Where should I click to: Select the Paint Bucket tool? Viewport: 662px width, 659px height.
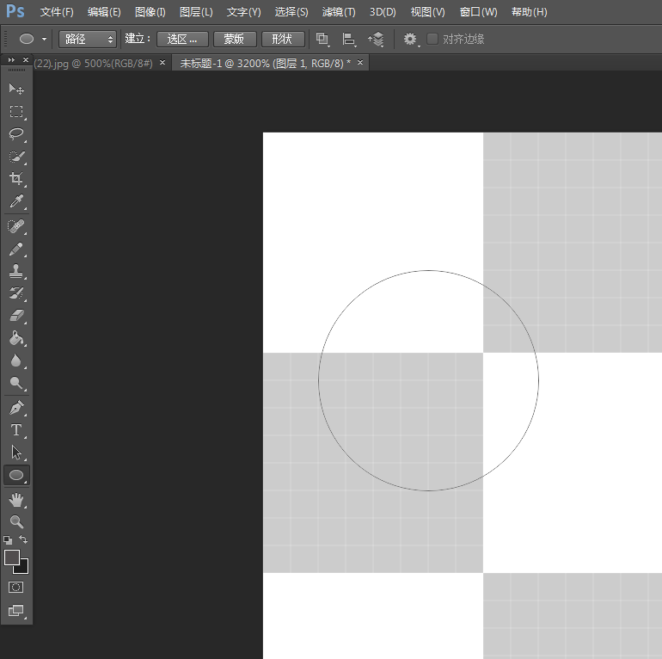click(x=16, y=338)
